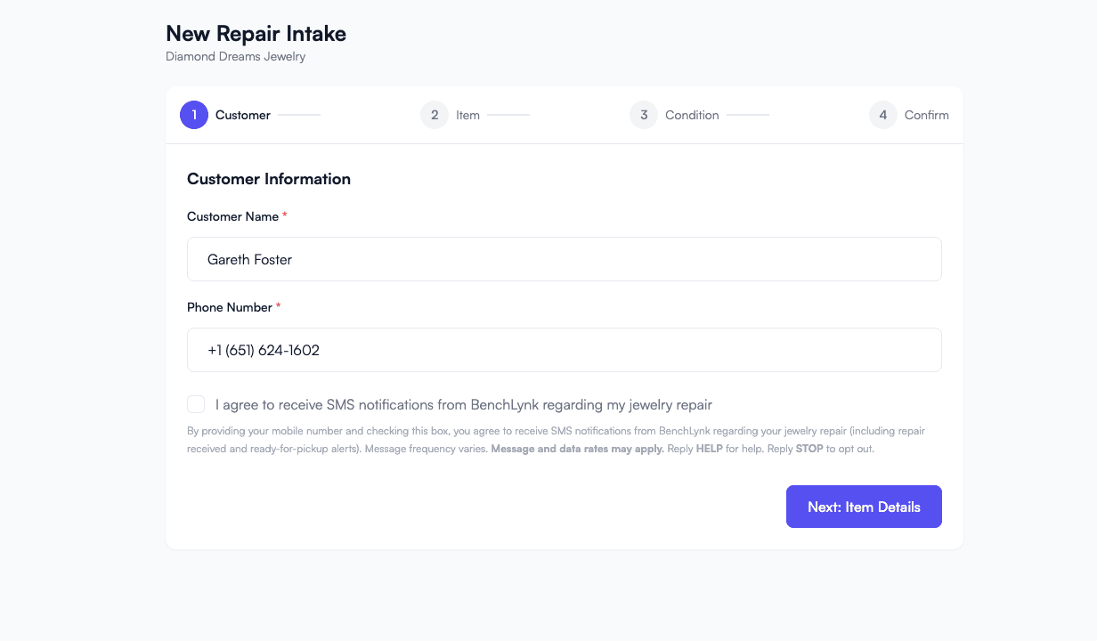1097x641 pixels.
Task: Click the bold HELP keyword in disclosure text
Action: (710, 448)
